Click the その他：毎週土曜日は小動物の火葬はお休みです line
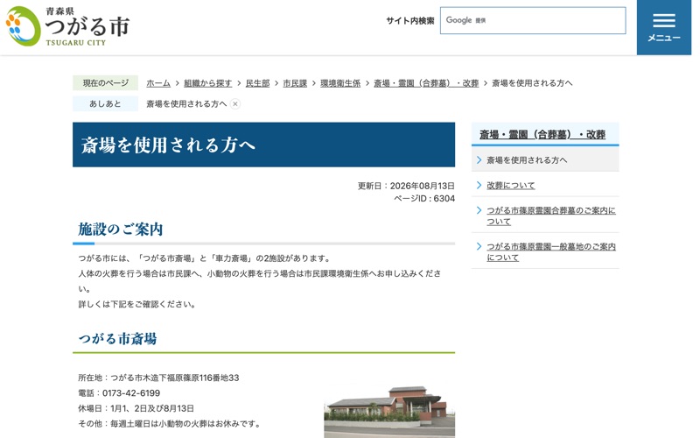 pos(169,424)
